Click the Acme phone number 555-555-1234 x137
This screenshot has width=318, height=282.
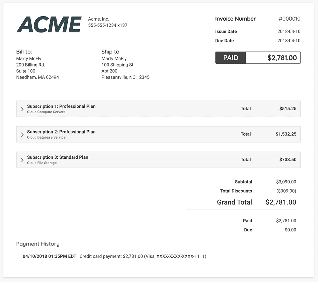pyautogui.click(x=108, y=25)
